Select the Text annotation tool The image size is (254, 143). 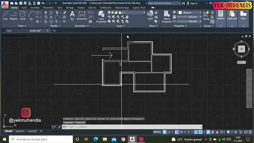[x=72, y=15]
